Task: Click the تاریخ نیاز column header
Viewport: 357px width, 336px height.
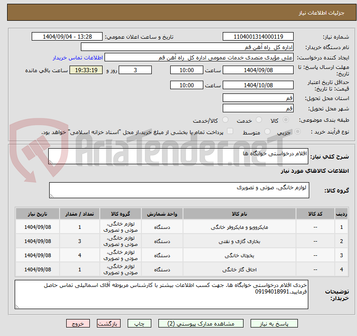Action: coord(37,214)
